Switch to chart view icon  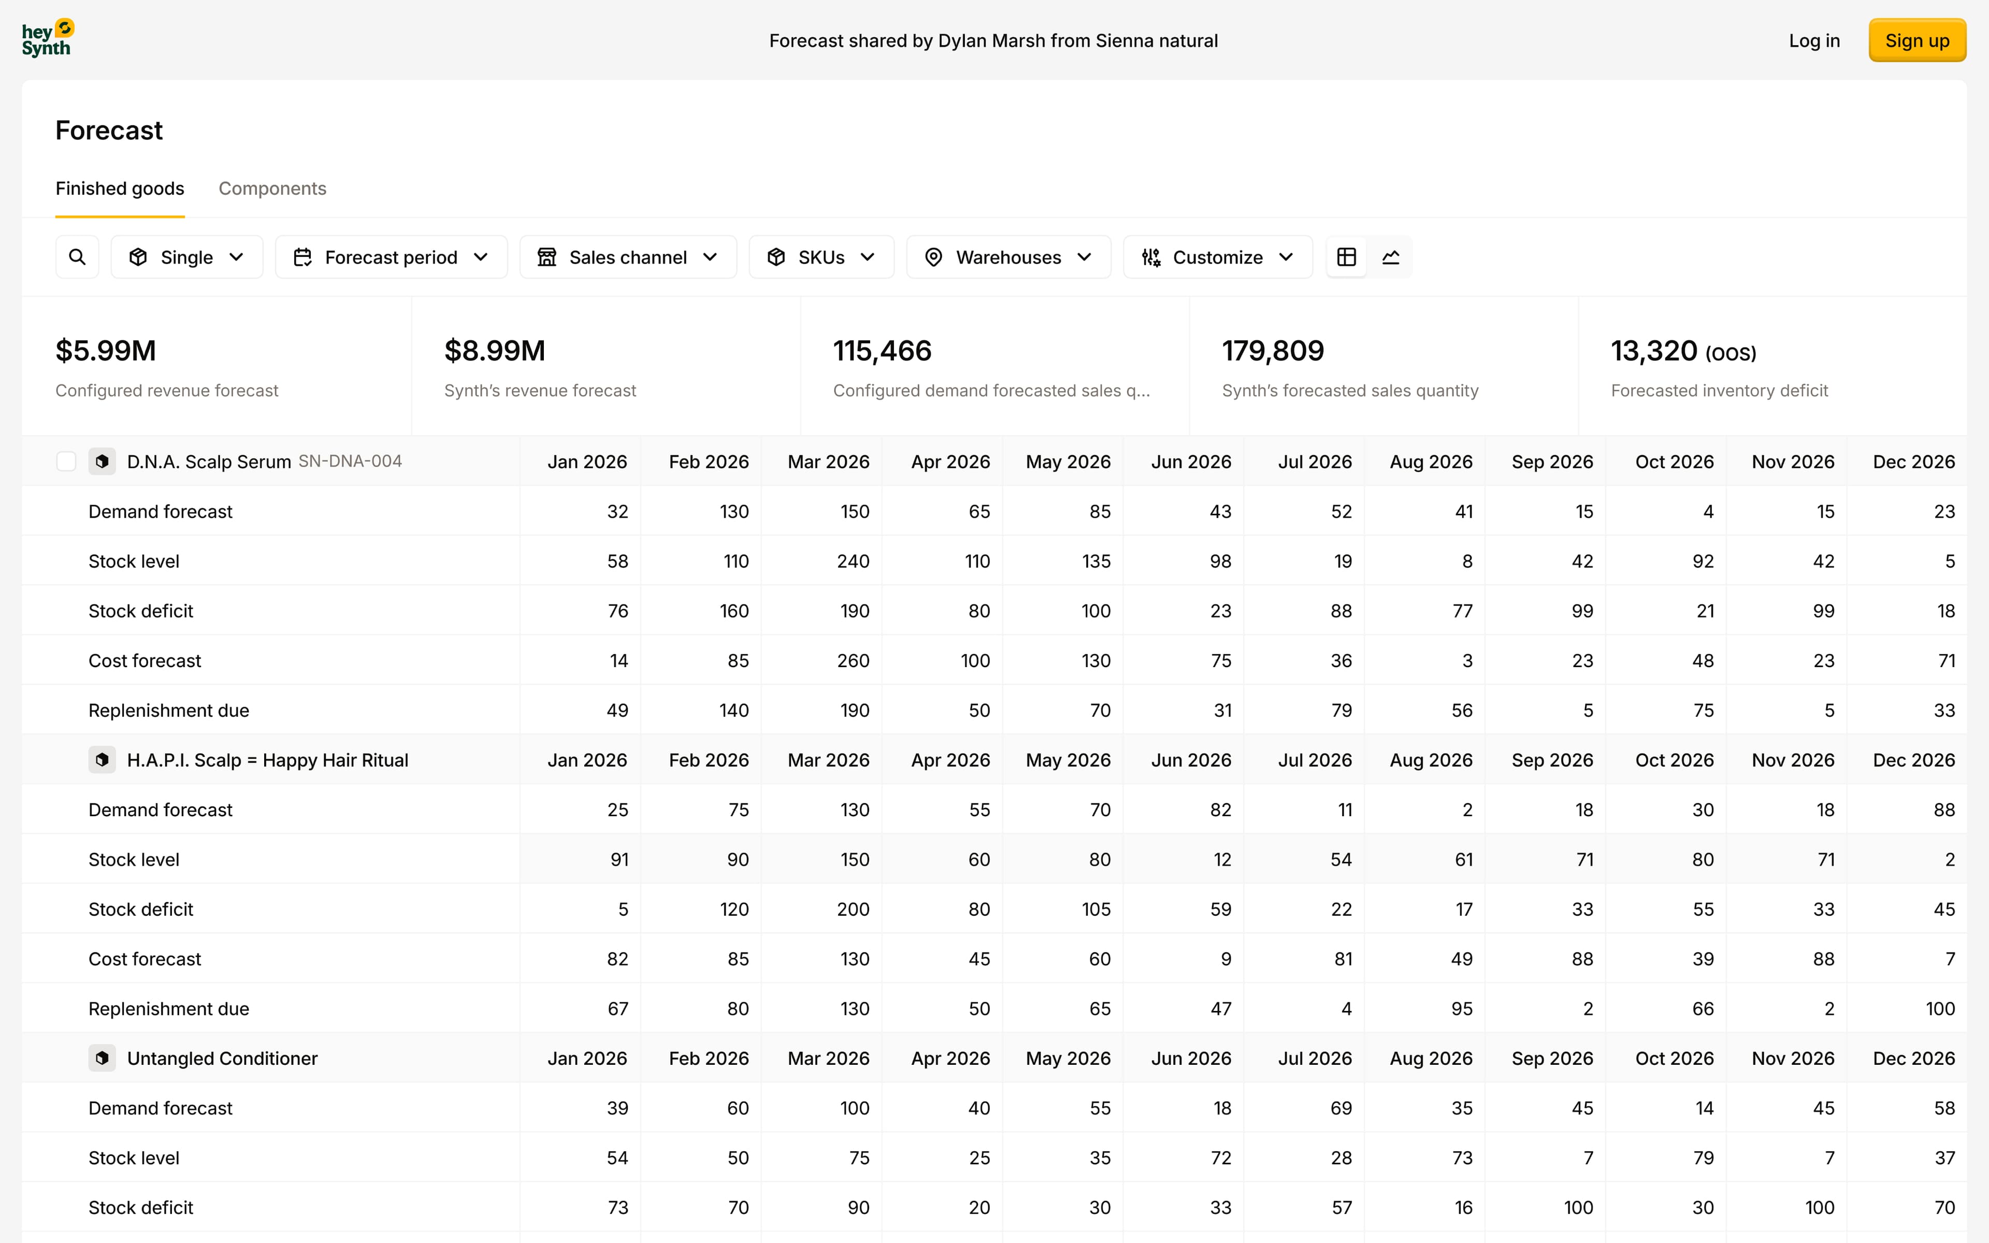pos(1391,257)
